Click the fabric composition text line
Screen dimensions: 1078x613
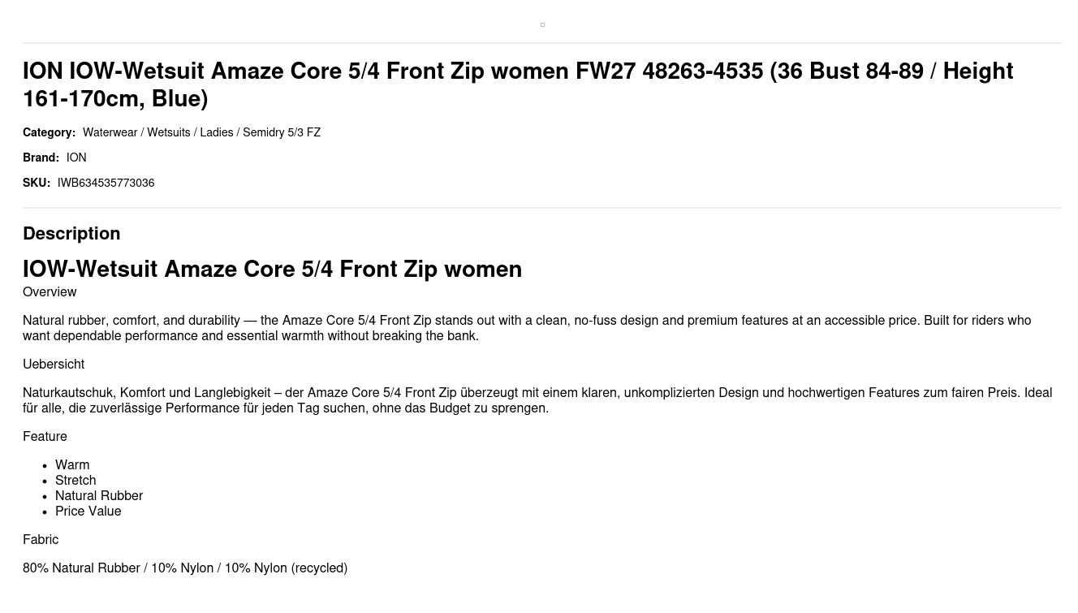coord(185,568)
